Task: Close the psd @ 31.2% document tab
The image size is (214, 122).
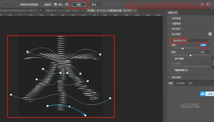Action: (x=82, y=11)
